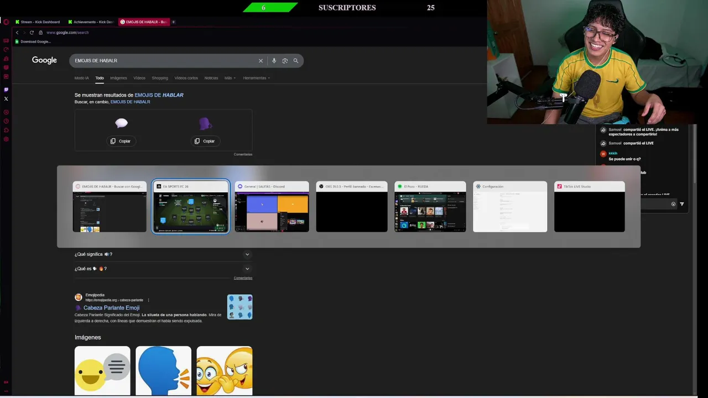This screenshot has width=708, height=398.
Task: Open the Stream - Kick Dashboard tab
Action: (x=38, y=22)
